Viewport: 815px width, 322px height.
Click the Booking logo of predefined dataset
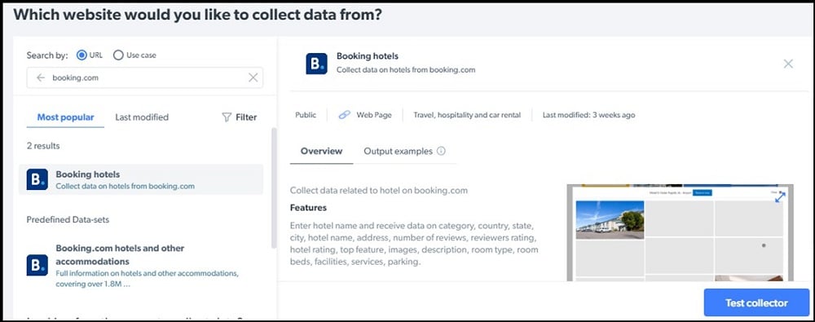(x=37, y=265)
